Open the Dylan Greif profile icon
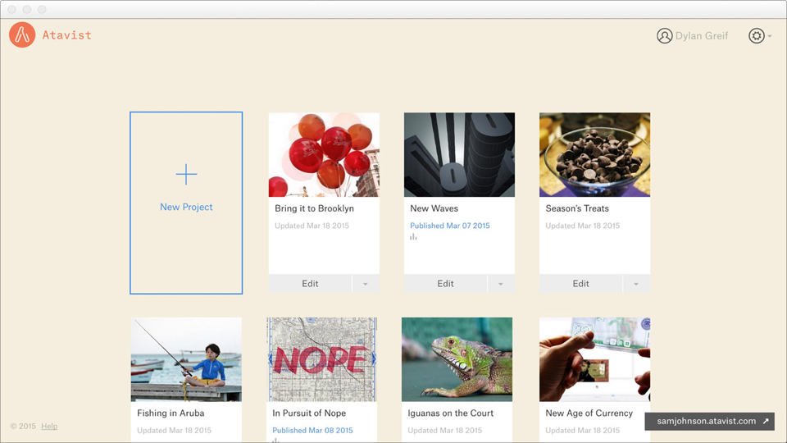 (x=664, y=36)
